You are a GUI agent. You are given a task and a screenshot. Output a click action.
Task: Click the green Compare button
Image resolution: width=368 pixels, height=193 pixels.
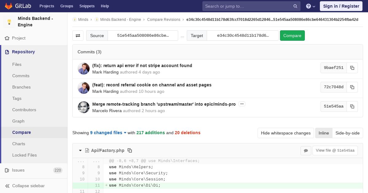292,36
